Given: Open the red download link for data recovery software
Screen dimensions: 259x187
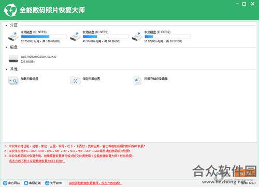Looking at the screenshot, I should (x=37, y=161).
